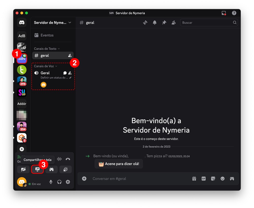Click the Share Screen button
The height and width of the screenshot is (208, 254).
(37, 169)
